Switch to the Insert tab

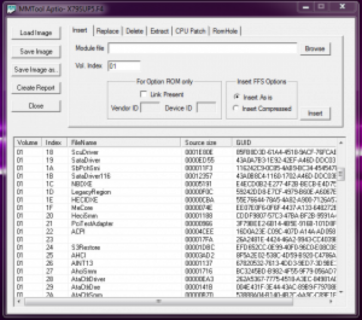(x=80, y=30)
